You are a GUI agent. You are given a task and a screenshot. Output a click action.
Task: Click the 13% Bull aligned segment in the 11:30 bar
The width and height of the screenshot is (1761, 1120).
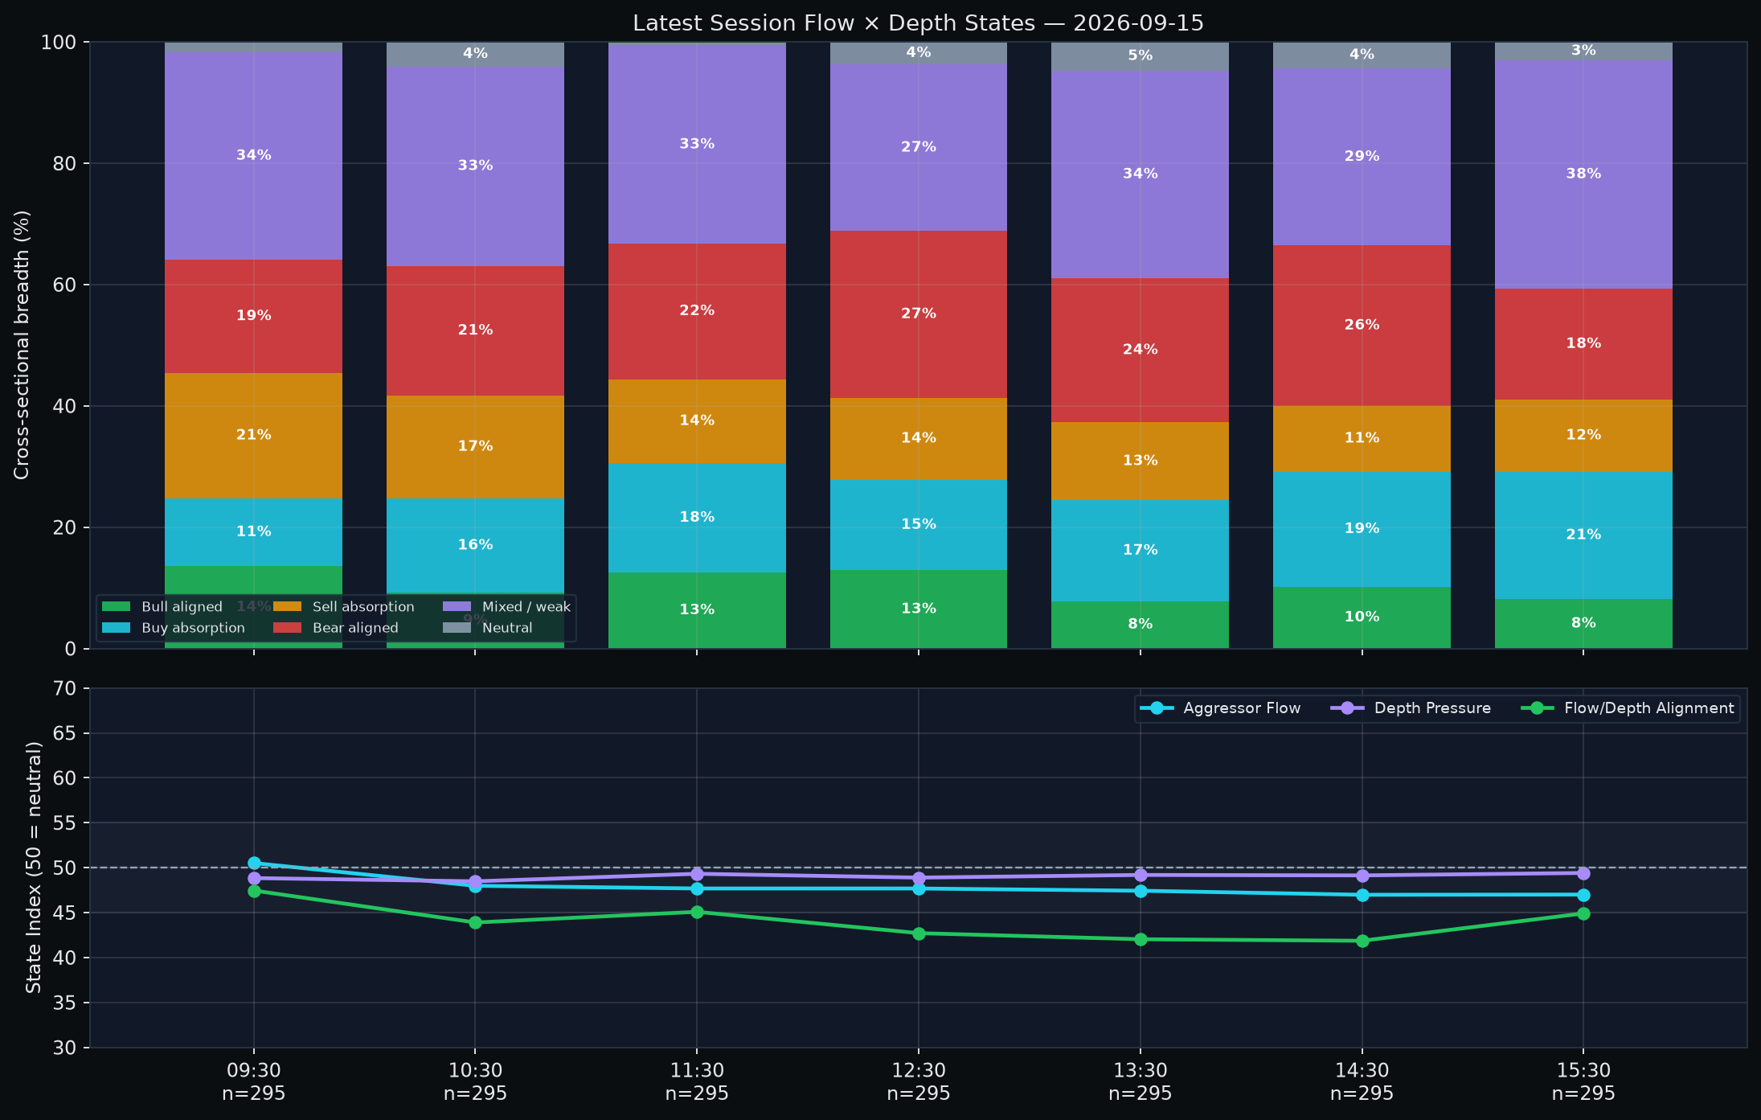(x=697, y=609)
